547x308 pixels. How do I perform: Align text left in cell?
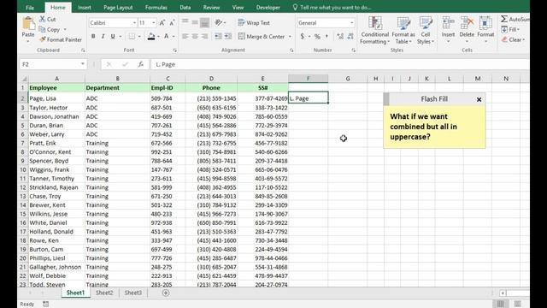coord(185,36)
